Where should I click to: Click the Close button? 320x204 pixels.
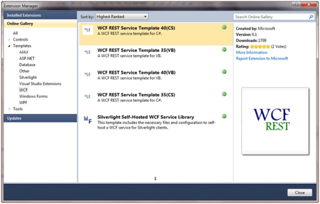[x=300, y=193]
